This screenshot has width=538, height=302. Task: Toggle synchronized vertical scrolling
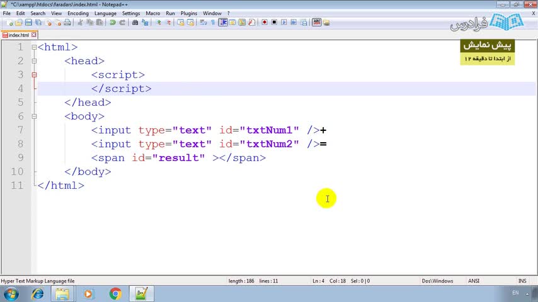coord(180,23)
